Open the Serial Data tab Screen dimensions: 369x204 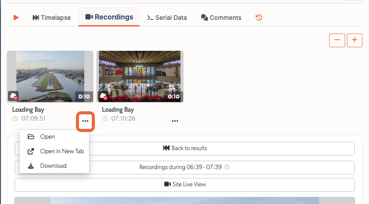(167, 18)
